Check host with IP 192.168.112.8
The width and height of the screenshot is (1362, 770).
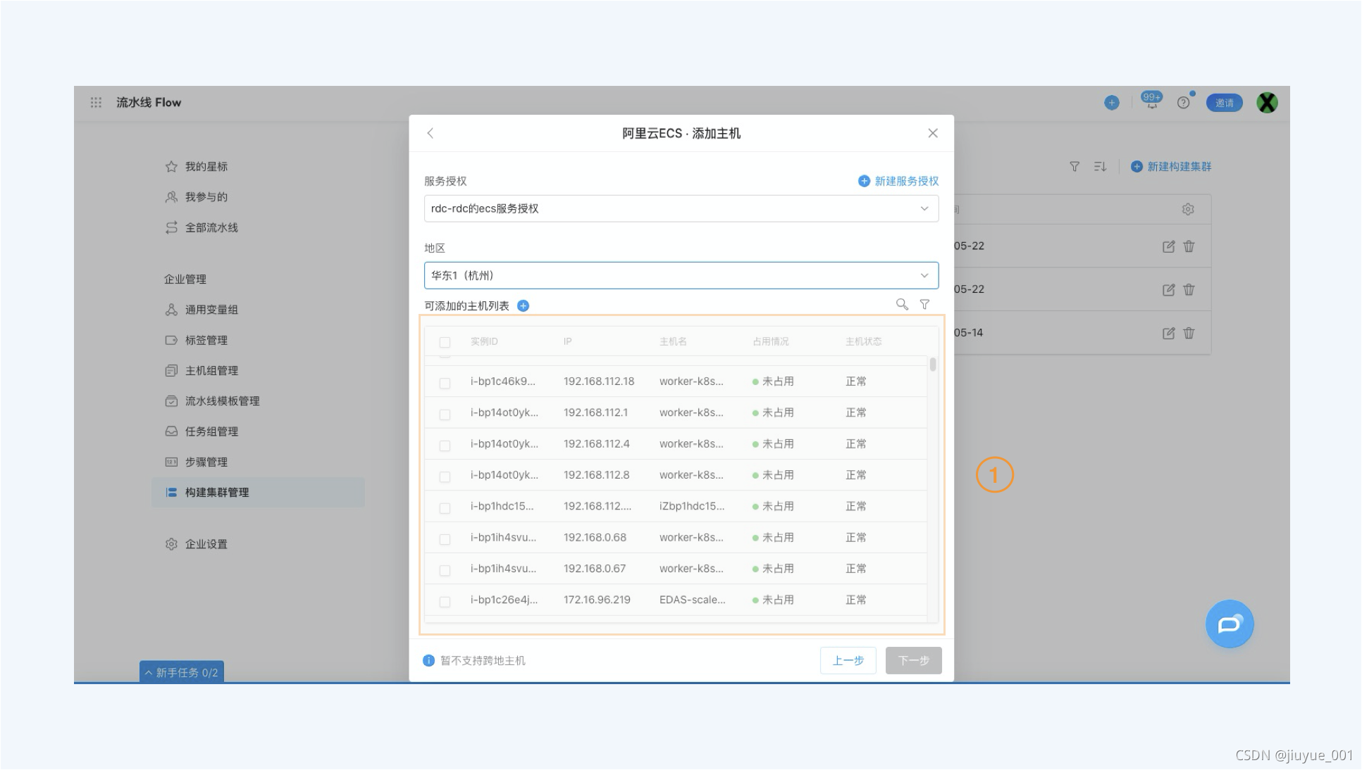(x=445, y=476)
